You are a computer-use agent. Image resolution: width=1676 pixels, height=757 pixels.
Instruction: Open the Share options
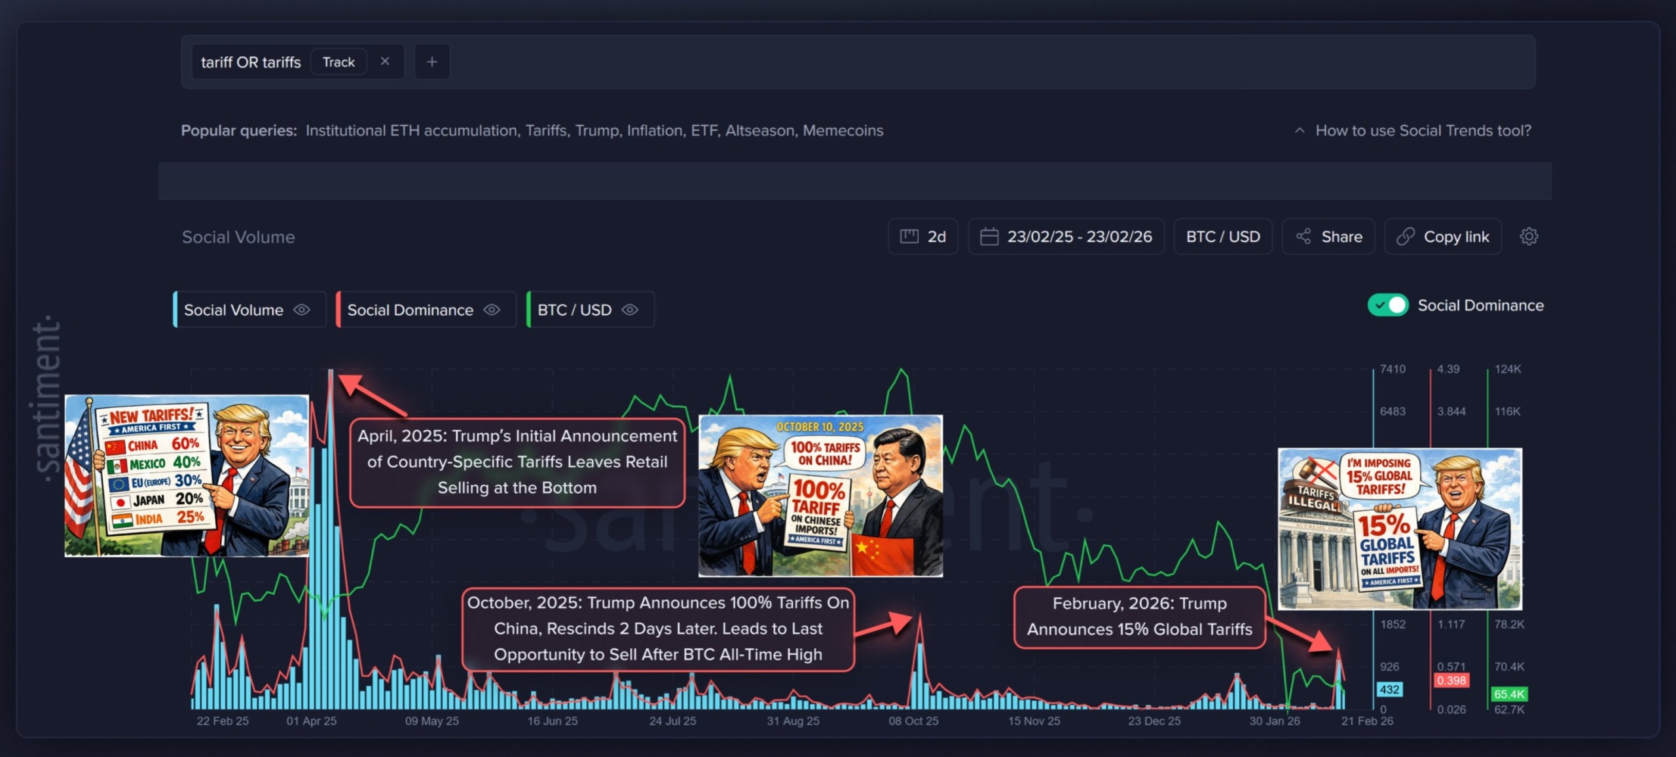tap(1328, 236)
